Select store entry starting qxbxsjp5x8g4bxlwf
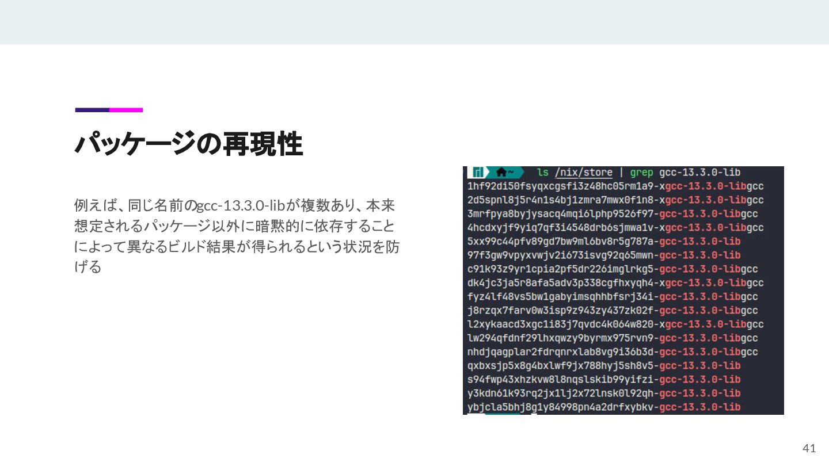The width and height of the screenshot is (829, 466). [x=604, y=366]
